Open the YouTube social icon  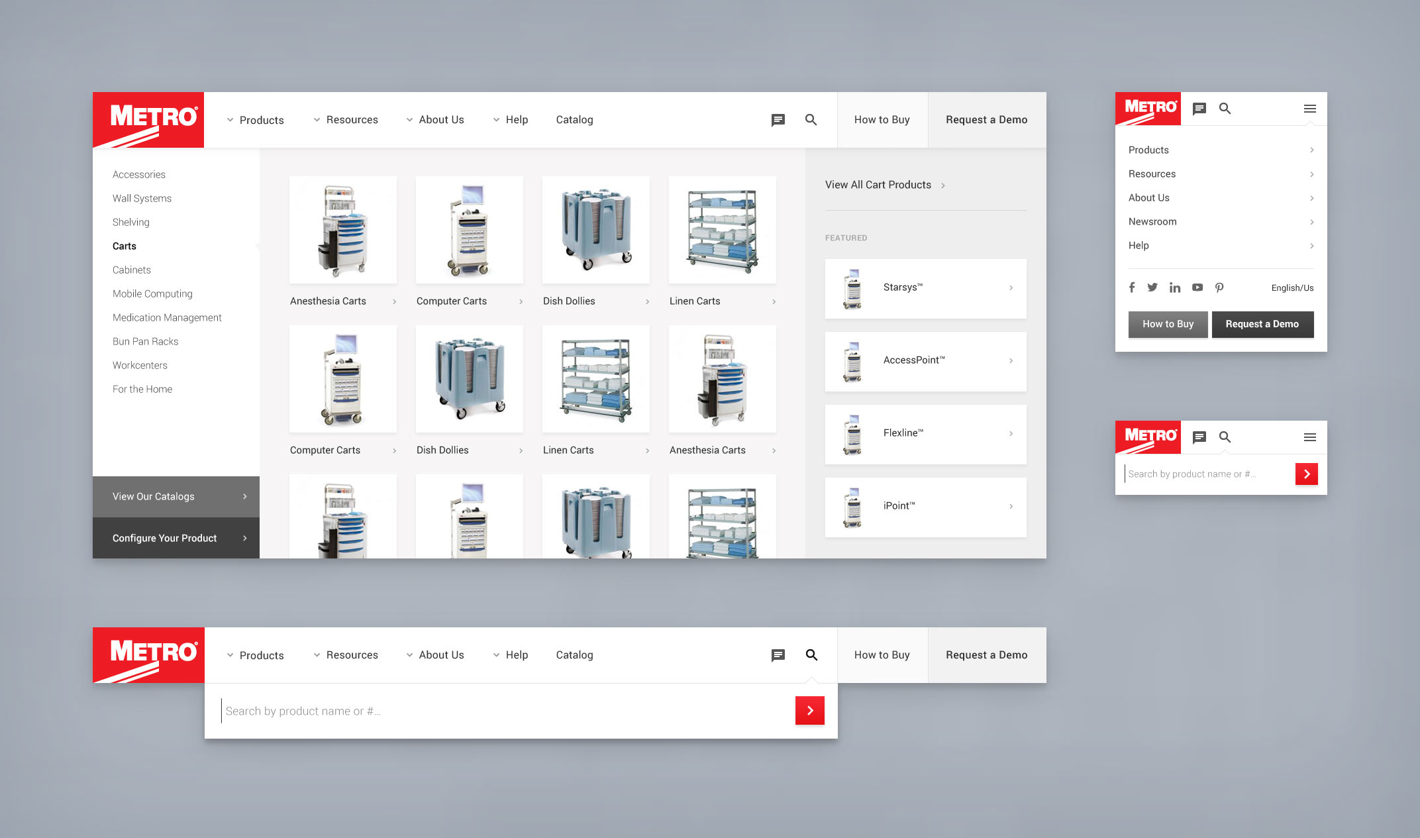point(1197,288)
